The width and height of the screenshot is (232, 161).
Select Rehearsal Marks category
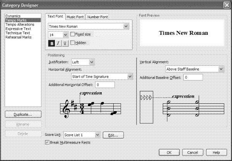pyautogui.click(x=19, y=38)
